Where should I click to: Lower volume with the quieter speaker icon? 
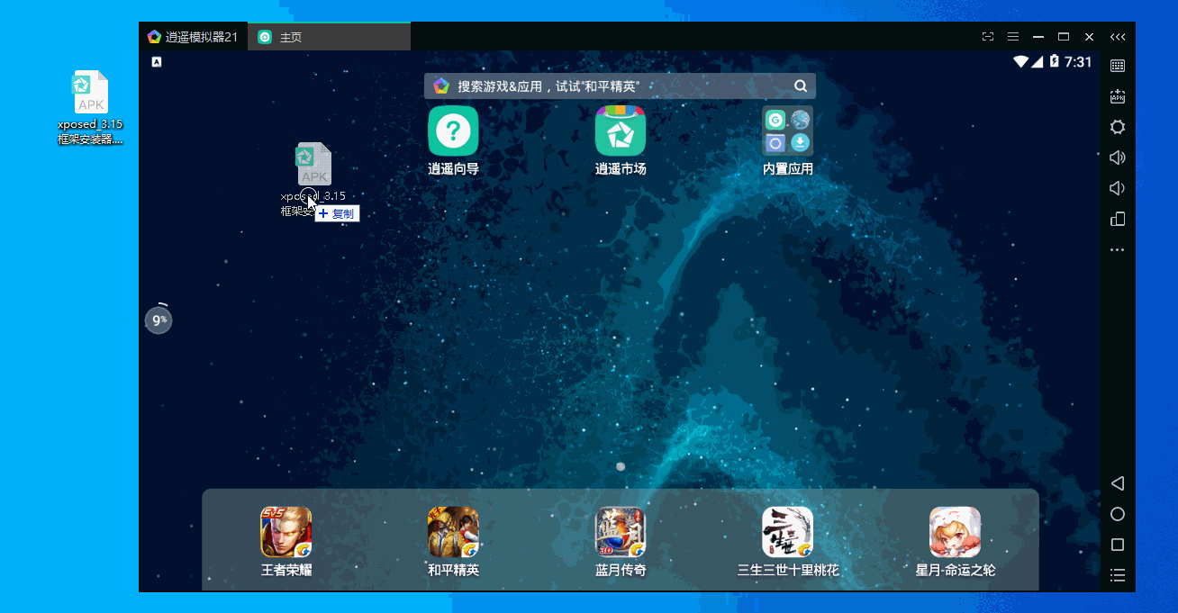1118,188
